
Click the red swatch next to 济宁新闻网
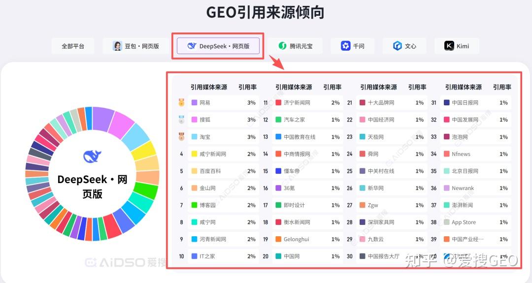(x=278, y=102)
